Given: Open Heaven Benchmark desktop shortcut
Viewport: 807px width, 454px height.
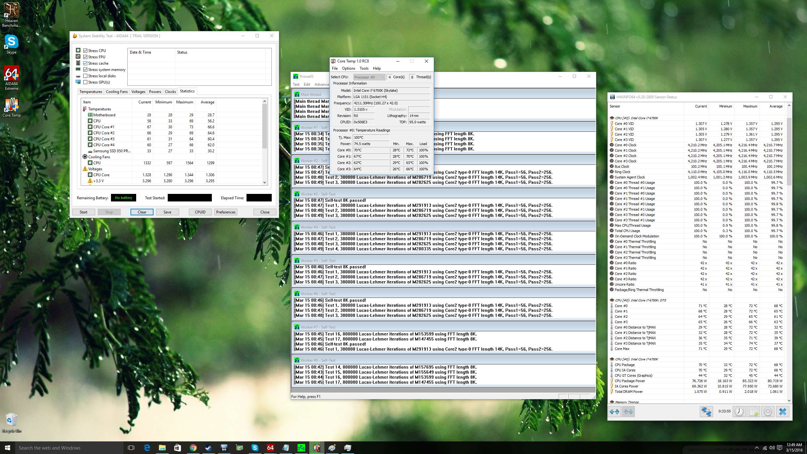Looking at the screenshot, I should pos(11,15).
